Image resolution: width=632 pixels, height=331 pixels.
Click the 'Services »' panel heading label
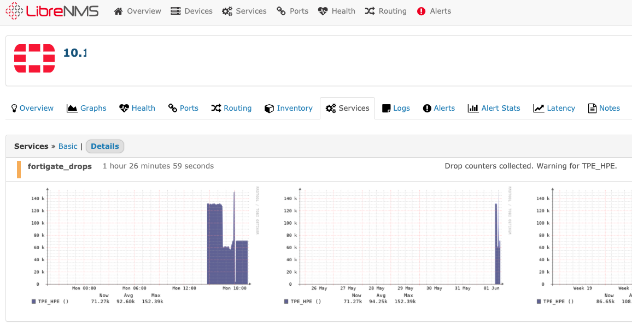34,146
